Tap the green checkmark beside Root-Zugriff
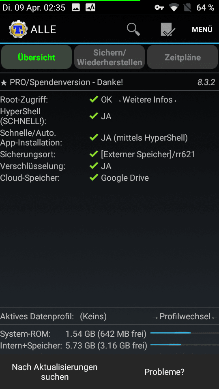Image resolution: width=219 pixels, height=389 pixels. pyautogui.click(x=94, y=100)
